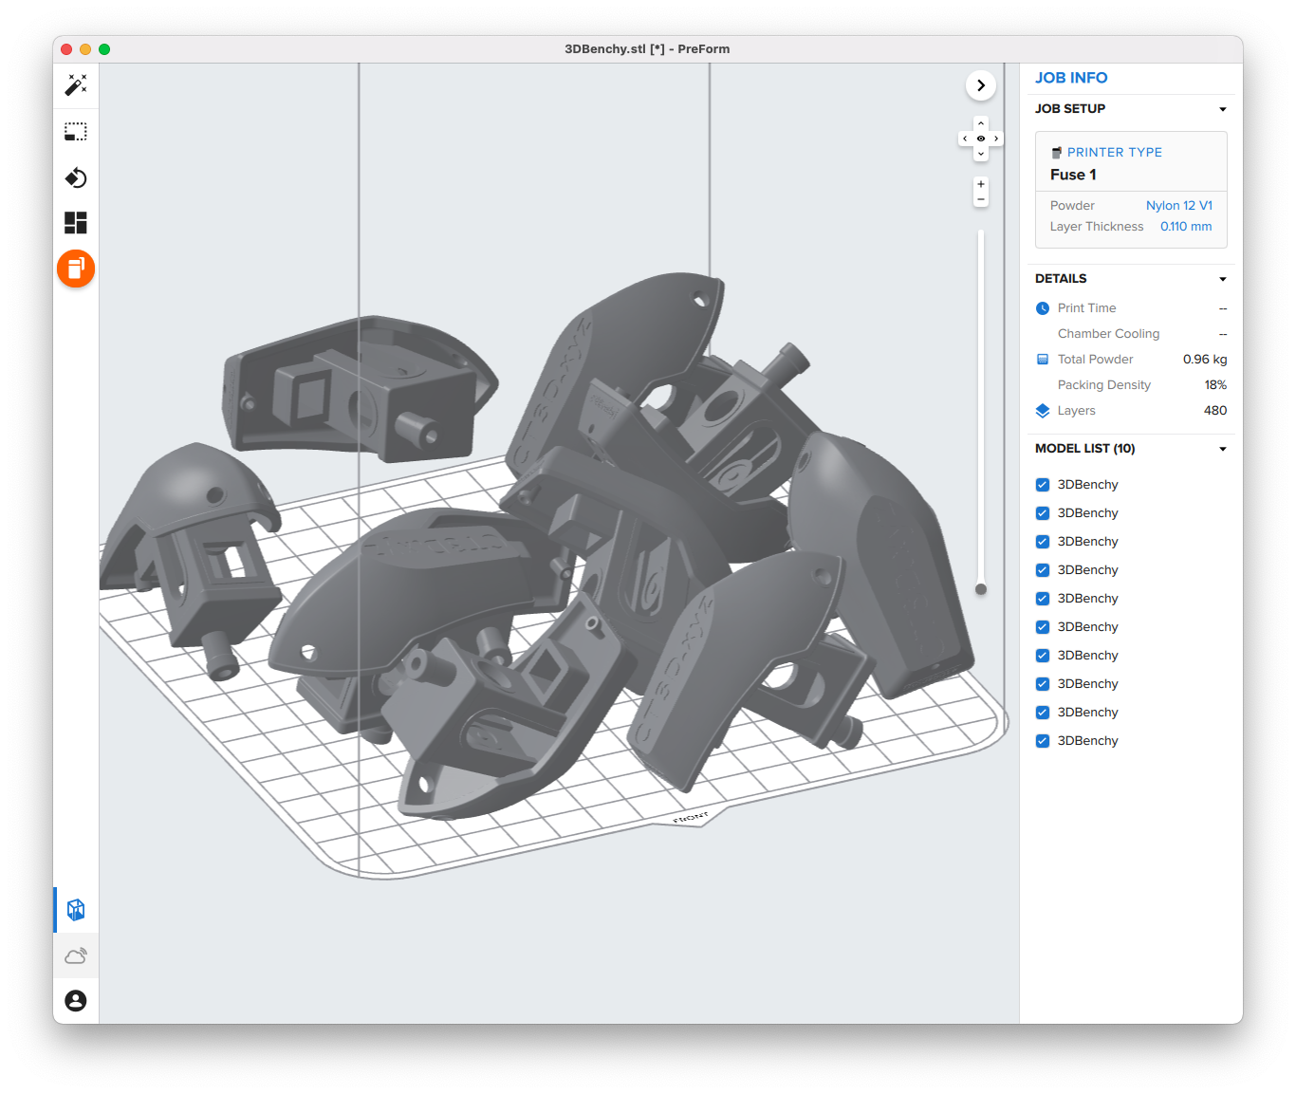Screen dimensions: 1296x1094
Task: Click the Chamber Cooling label
Action: (x=1109, y=334)
